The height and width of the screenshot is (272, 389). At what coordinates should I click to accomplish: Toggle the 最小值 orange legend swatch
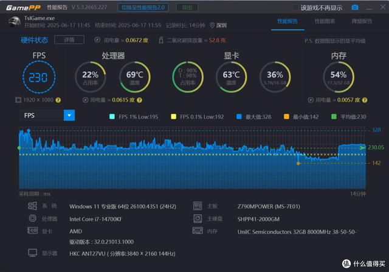click(x=286, y=117)
